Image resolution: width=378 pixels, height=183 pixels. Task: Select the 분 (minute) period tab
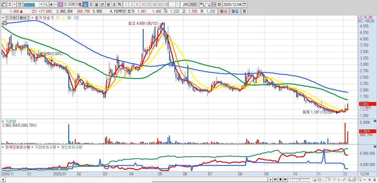point(108,4)
